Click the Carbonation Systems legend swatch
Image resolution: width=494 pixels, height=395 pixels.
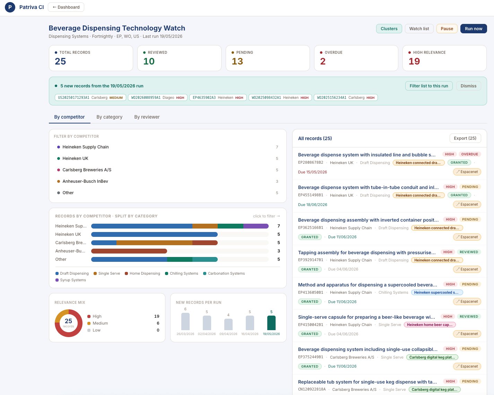pyautogui.click(x=205, y=274)
